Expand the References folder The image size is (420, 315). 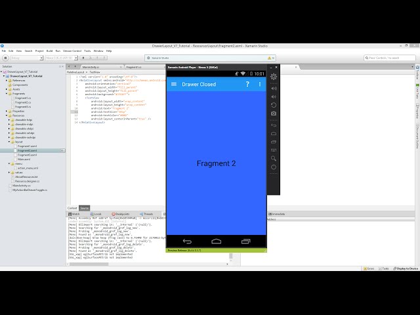click(7, 80)
